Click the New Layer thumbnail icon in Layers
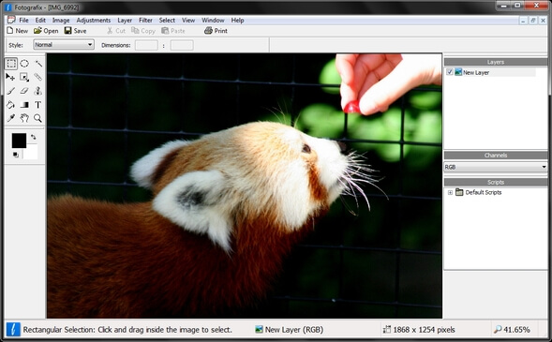Image resolution: width=552 pixels, height=342 pixels. coord(458,72)
